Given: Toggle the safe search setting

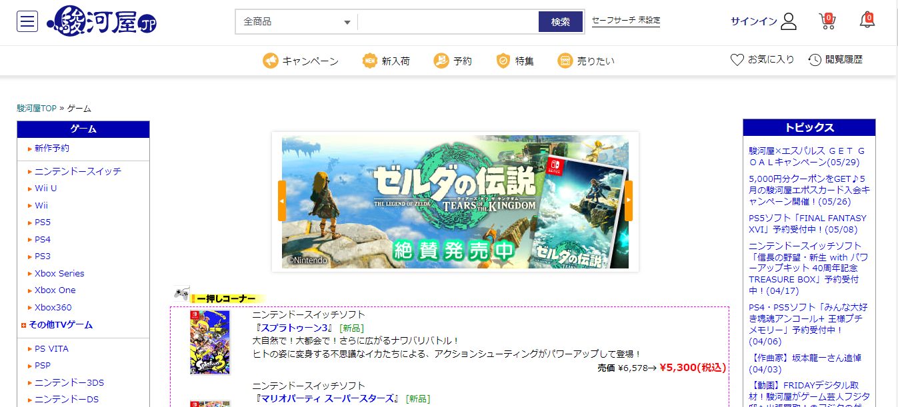Looking at the screenshot, I should 625,21.
